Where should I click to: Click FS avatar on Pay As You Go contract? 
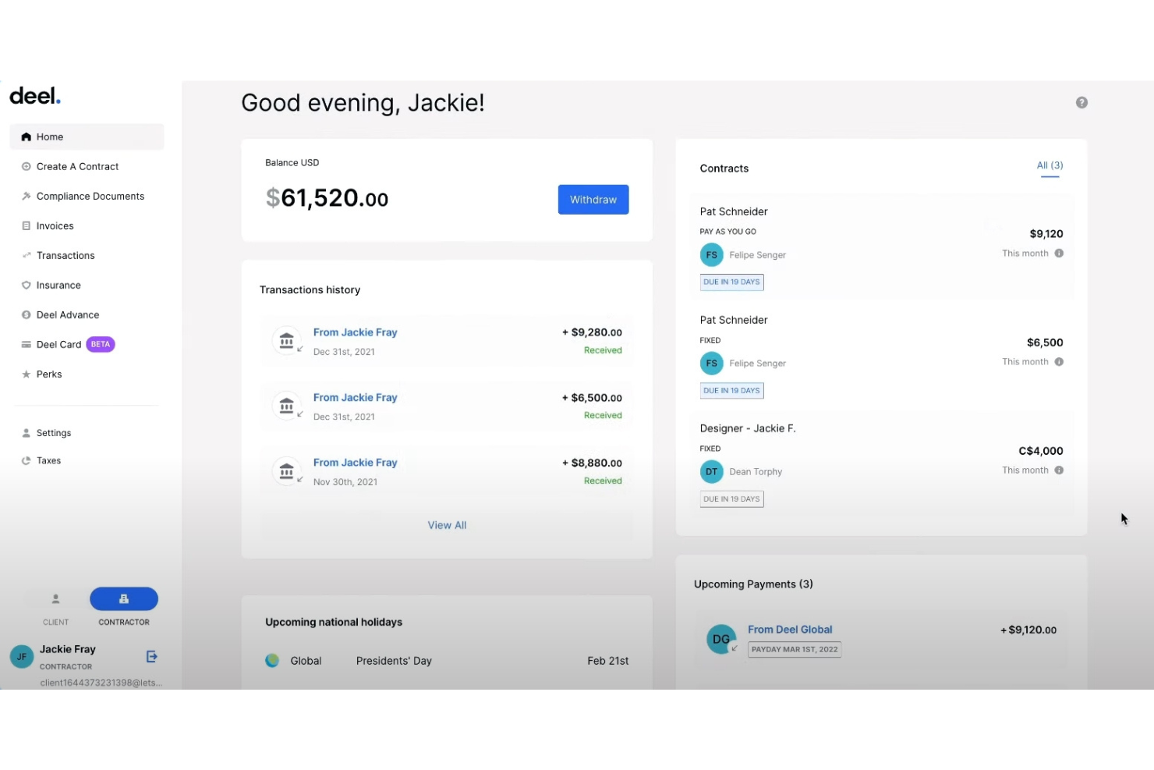pyautogui.click(x=711, y=255)
